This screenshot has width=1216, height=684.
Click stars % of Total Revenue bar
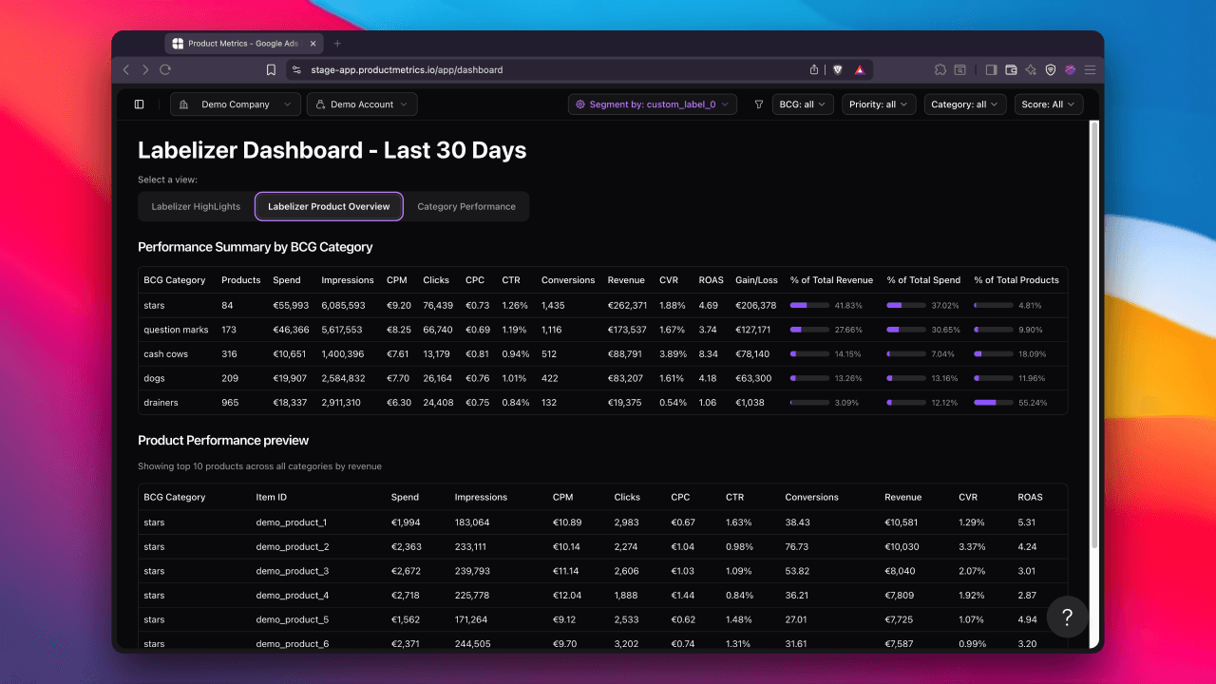pos(810,306)
